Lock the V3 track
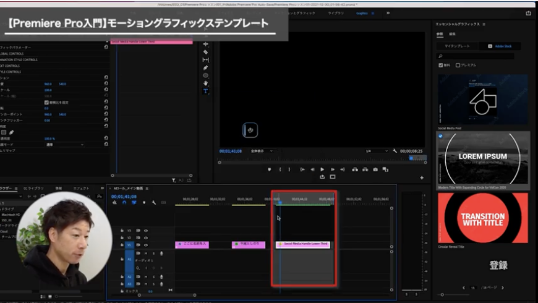Screen dimensions: 538x303 click(122, 231)
